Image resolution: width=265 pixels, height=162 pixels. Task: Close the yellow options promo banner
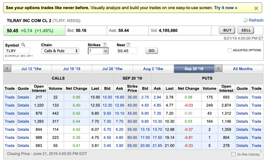tap(256, 8)
